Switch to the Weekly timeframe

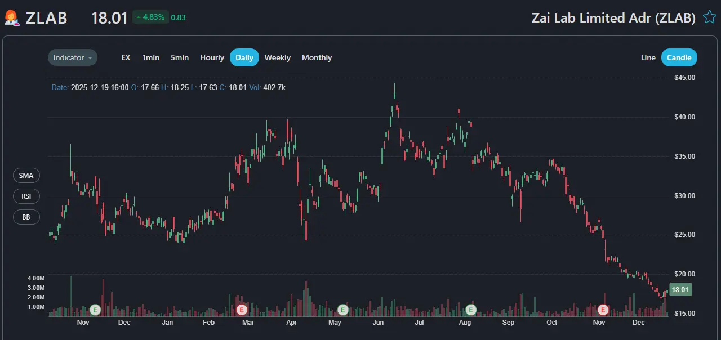point(277,57)
